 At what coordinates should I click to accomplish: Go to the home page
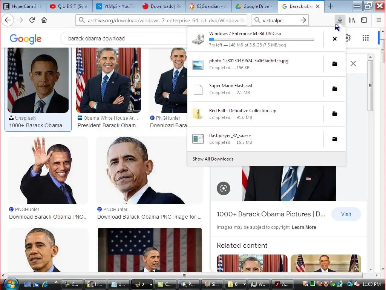[44, 20]
